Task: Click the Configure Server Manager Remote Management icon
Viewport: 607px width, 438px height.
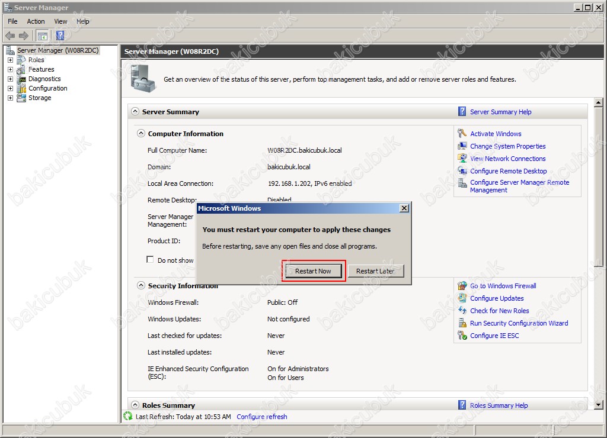Action: coord(462,183)
